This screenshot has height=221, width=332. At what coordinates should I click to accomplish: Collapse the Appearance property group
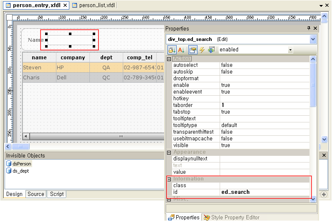(x=169, y=152)
